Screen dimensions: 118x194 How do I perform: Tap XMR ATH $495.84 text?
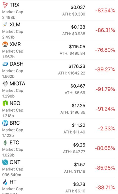72,54
